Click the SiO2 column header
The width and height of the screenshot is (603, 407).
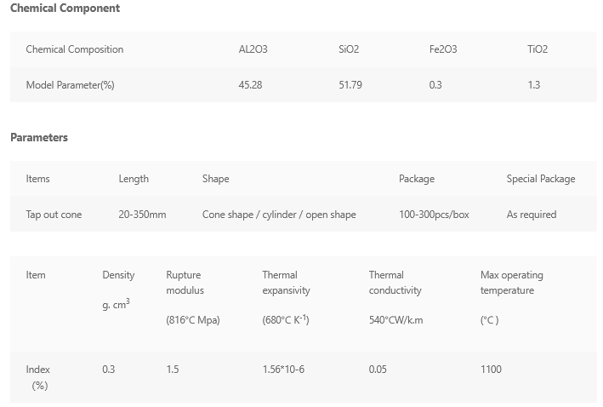click(349, 49)
